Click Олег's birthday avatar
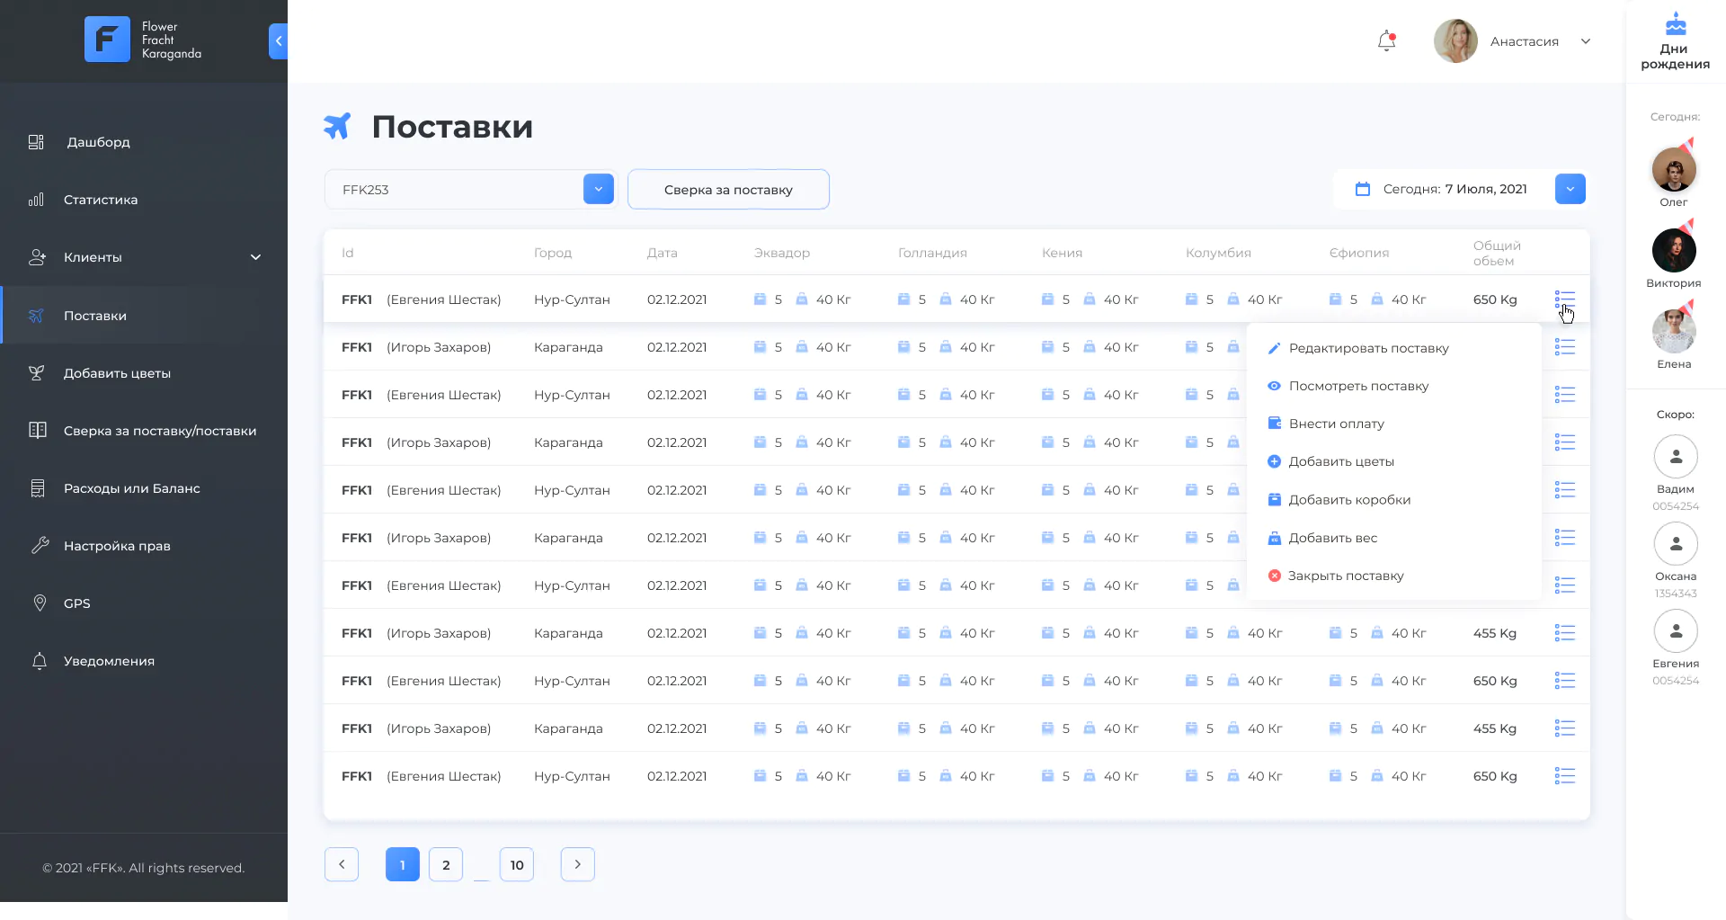1726x920 pixels. (x=1674, y=169)
